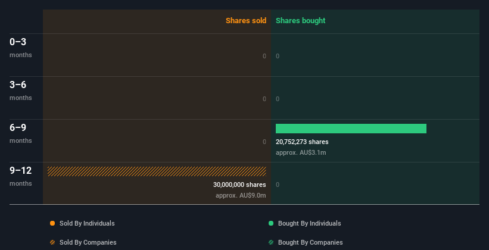Click the striped Bought By Companies legend icon
The height and width of the screenshot is (250, 489).
tap(271, 242)
